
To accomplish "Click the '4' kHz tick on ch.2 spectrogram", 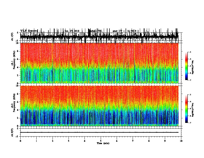I will tap(18, 110).
